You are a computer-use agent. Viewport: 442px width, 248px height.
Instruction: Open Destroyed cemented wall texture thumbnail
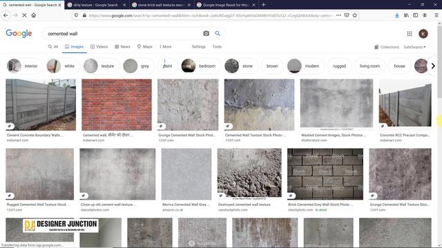(x=249, y=174)
